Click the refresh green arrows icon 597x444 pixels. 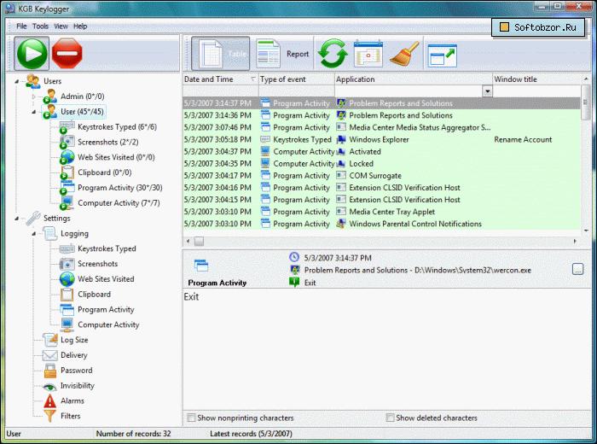coord(332,54)
